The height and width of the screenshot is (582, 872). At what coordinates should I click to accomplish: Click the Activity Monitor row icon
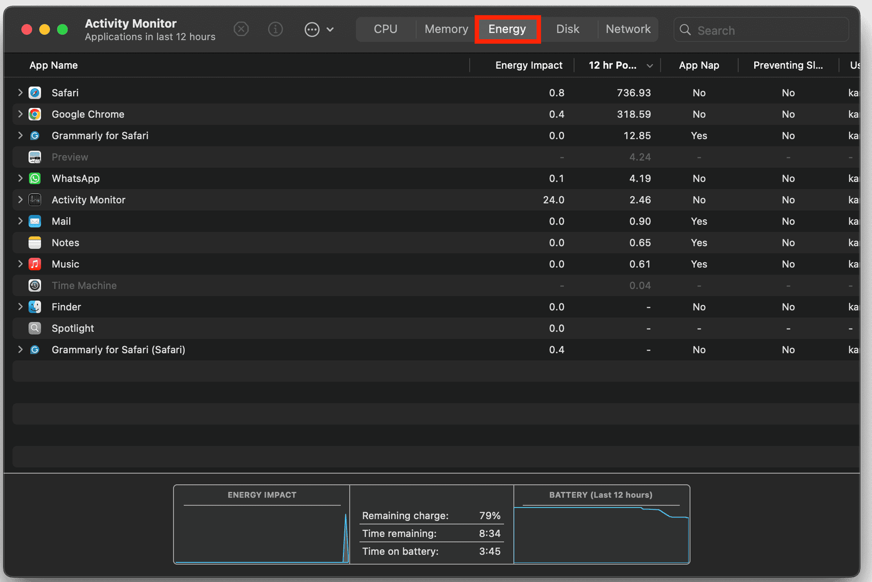(35, 200)
